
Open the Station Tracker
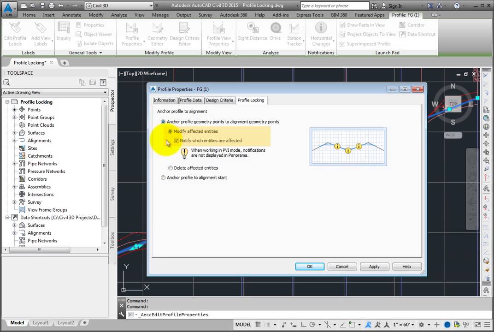point(294,34)
